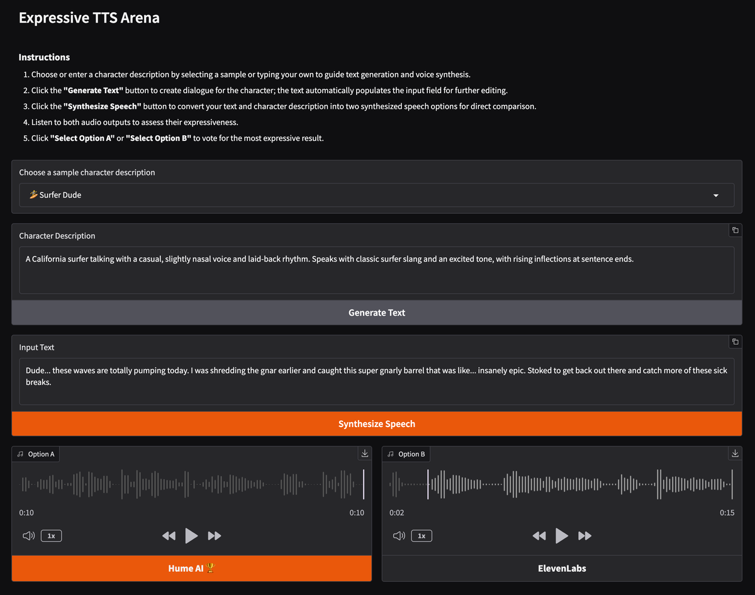Click the dropdown arrow beside Surfer Dude
The height and width of the screenshot is (595, 755).
(715, 196)
